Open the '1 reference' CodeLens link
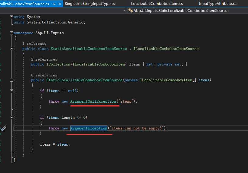Screen dimensions: 248x173 pos(34,44)
